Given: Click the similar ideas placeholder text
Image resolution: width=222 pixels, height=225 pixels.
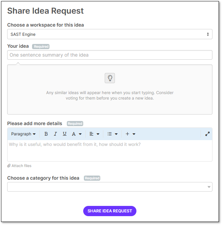Looking at the screenshot, I should [110, 95].
